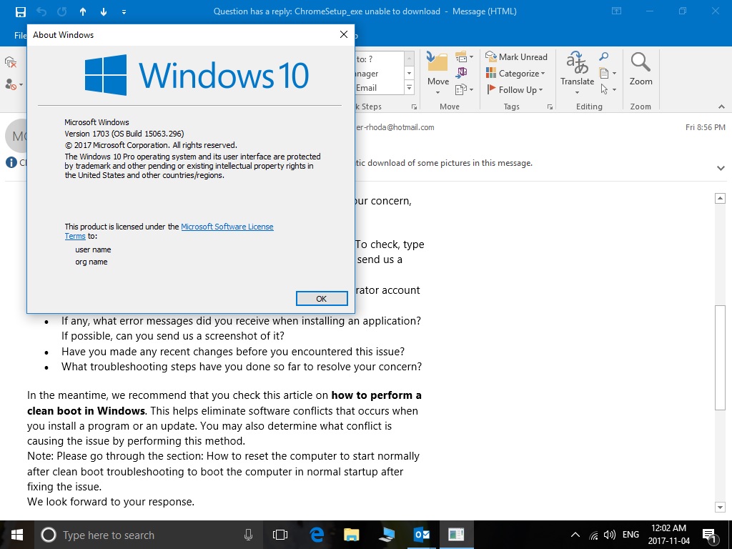Click the winver app on taskbar

[x=456, y=535]
